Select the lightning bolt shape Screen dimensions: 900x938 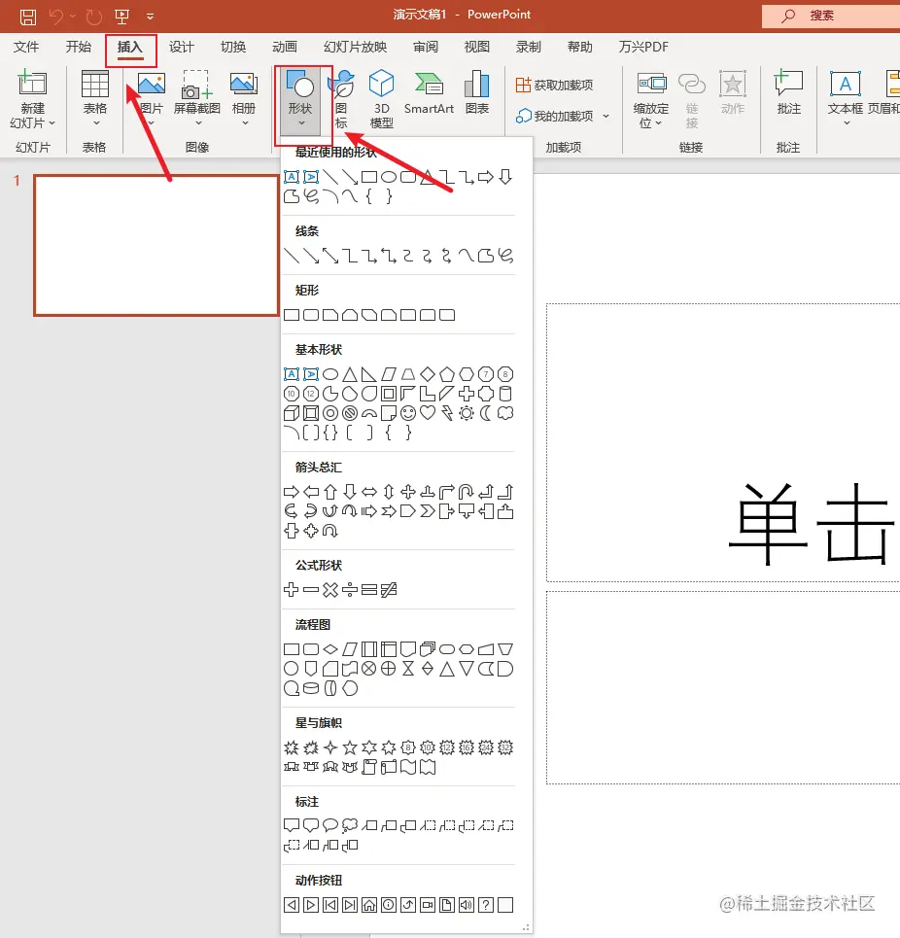pyautogui.click(x=447, y=413)
